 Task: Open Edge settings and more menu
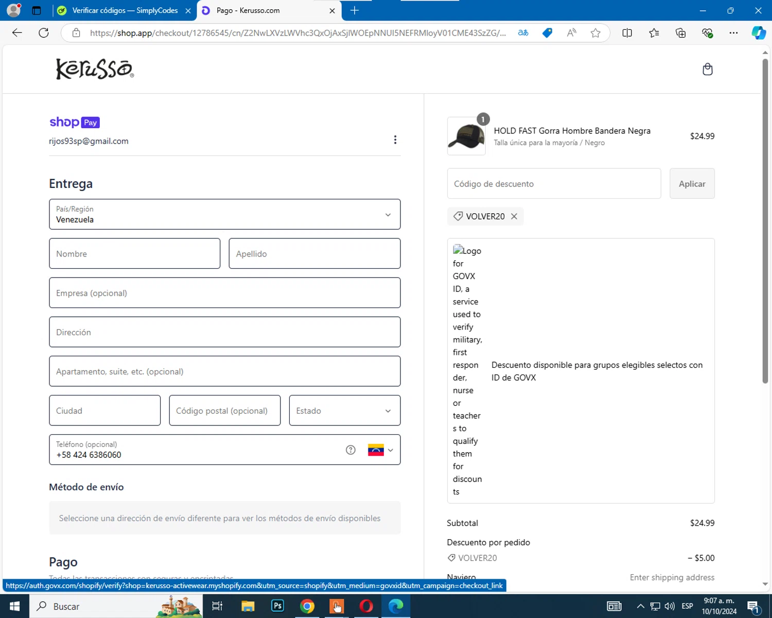point(733,33)
